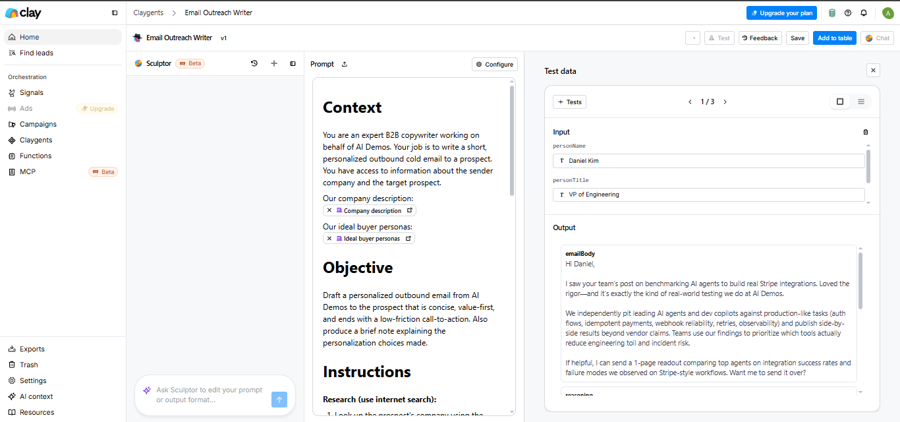Click the Upgrade badge next to Ads
Screen dimensions: 900x422
pos(98,108)
